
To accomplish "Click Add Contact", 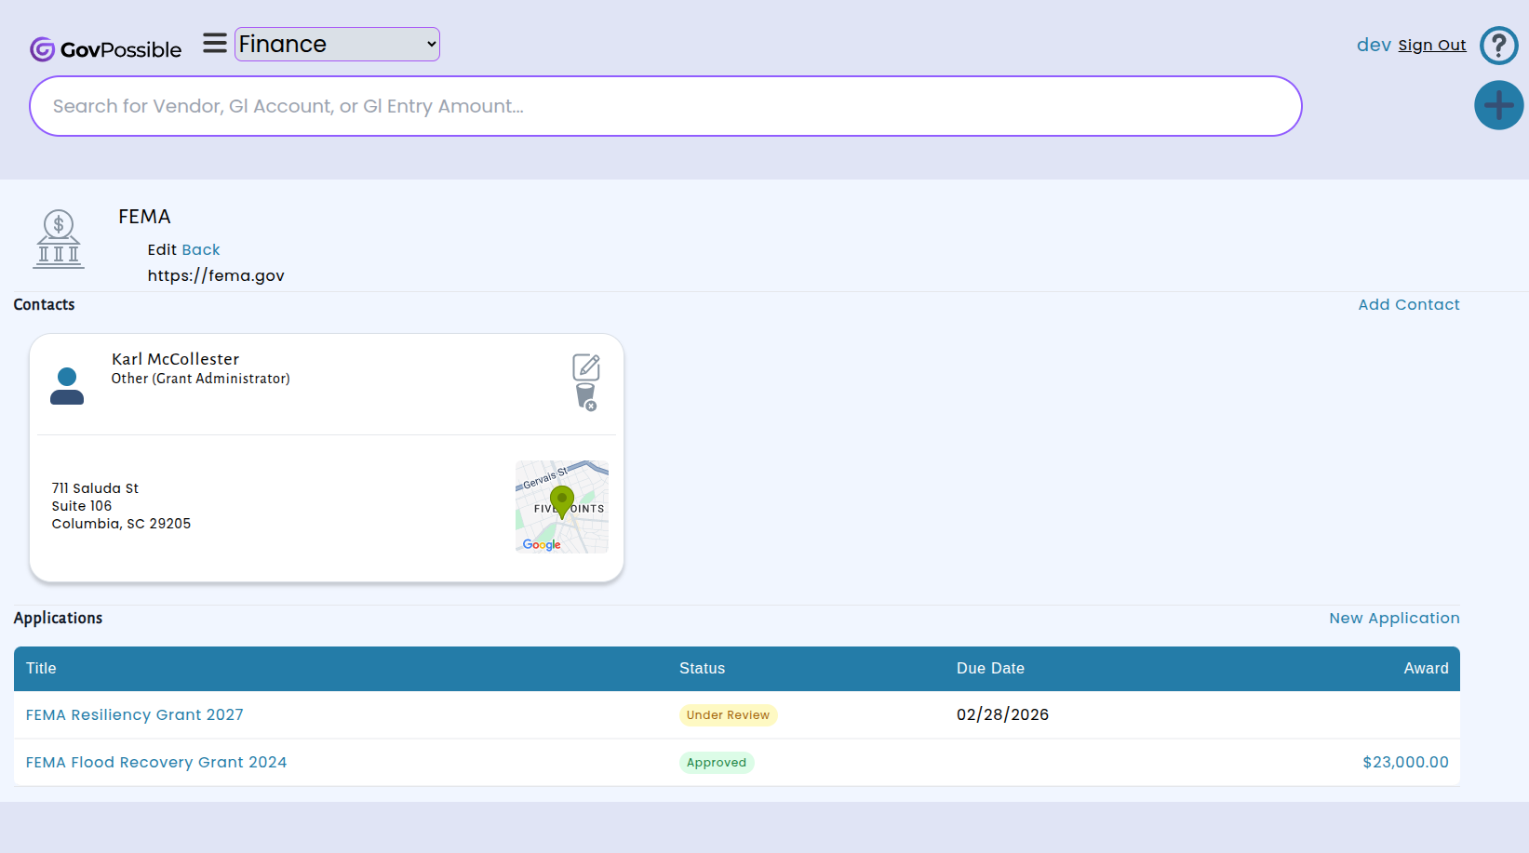I will pos(1408,304).
